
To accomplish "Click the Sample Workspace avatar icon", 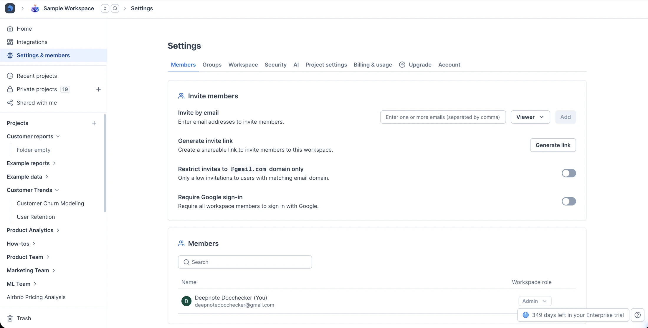I will (35, 8).
